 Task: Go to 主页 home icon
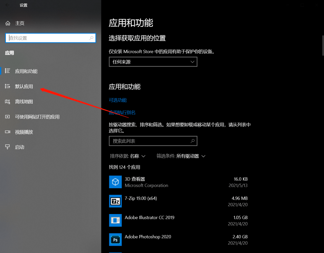tap(8, 23)
